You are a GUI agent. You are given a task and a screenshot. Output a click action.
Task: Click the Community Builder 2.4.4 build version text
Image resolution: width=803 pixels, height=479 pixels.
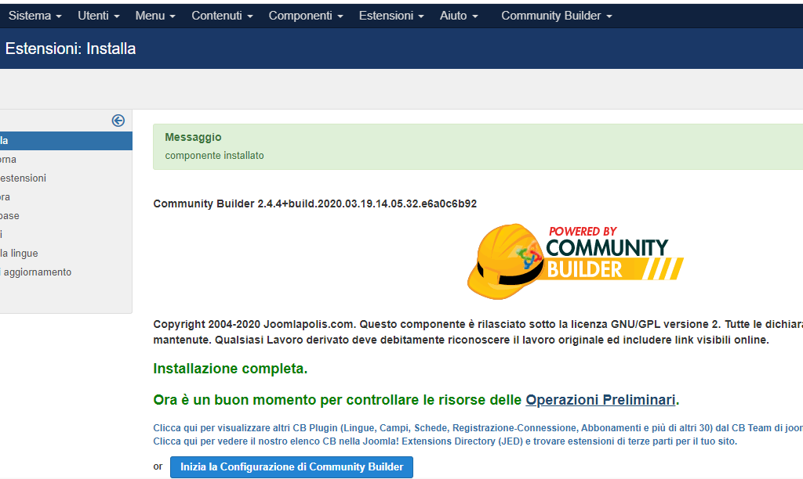coord(315,203)
